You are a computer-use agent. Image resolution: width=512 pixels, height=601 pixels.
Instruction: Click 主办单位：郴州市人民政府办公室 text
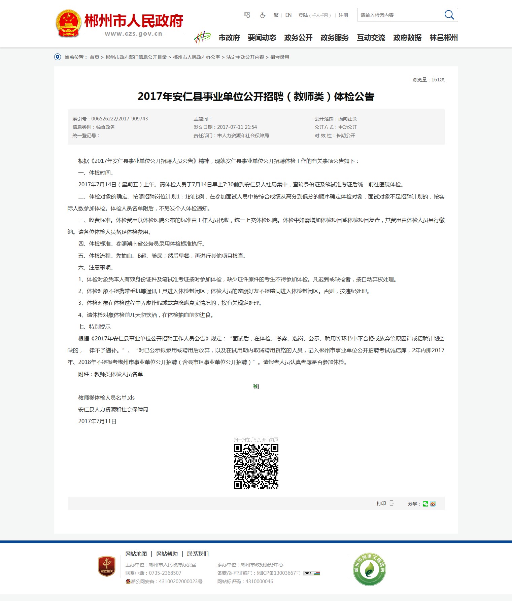(x=161, y=565)
